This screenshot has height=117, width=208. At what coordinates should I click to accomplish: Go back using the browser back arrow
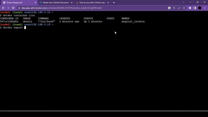point(3,8)
